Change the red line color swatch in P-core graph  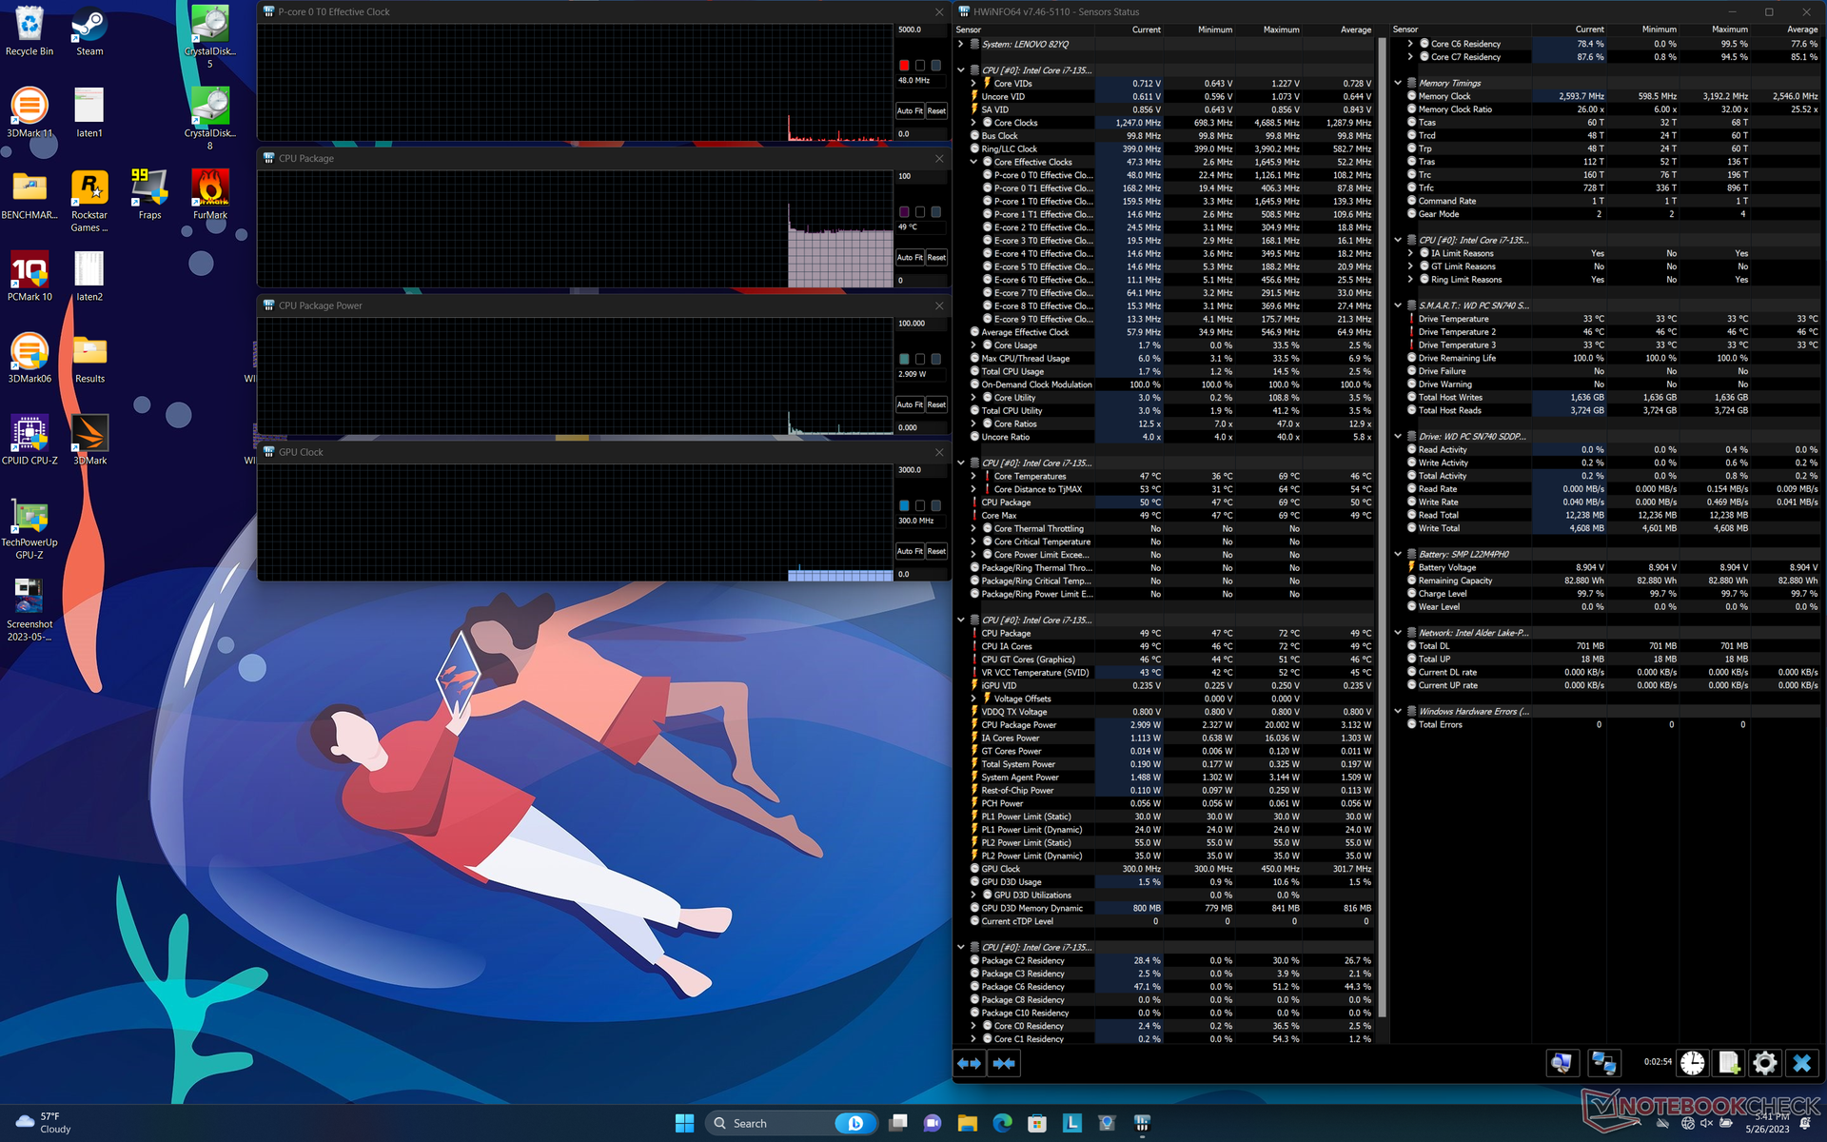pyautogui.click(x=904, y=66)
